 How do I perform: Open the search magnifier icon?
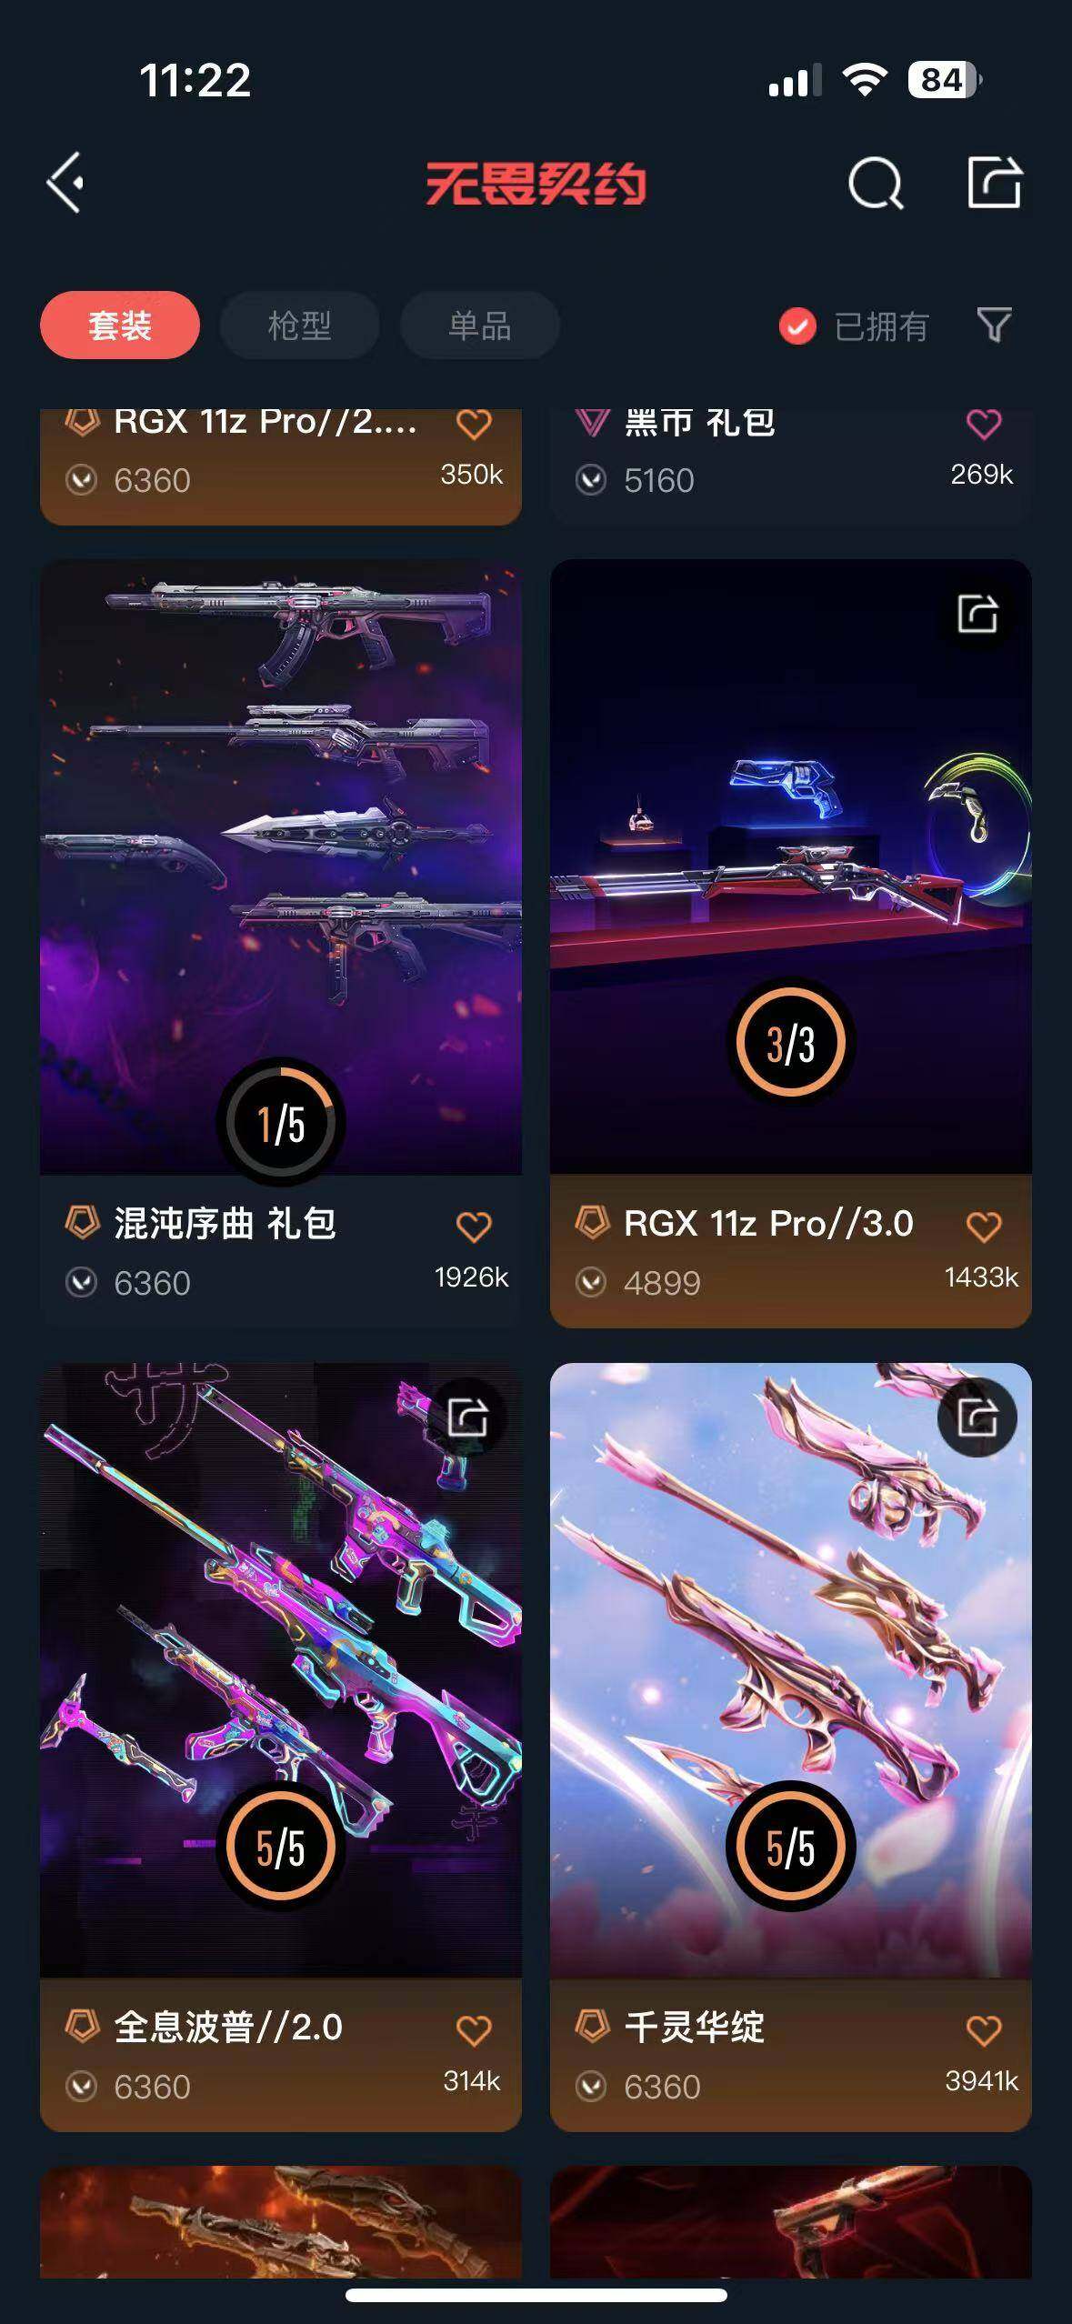pyautogui.click(x=876, y=184)
